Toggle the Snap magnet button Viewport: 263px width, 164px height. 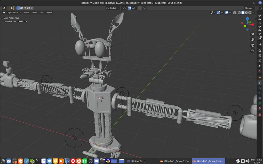[129, 8]
